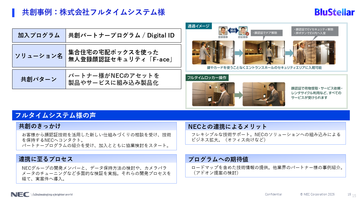Click the Confidential footer label
Screen dimensions: 362x203
[x=273, y=194]
